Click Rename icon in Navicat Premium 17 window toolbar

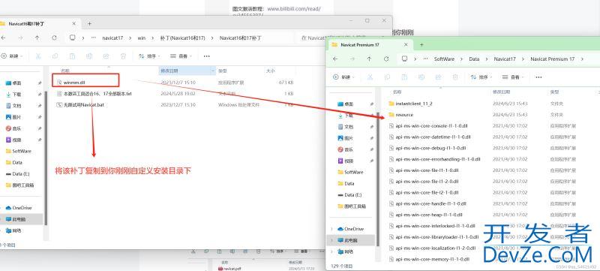pos(421,77)
